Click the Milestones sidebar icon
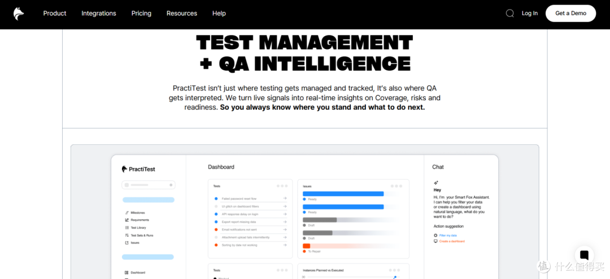 coord(127,212)
